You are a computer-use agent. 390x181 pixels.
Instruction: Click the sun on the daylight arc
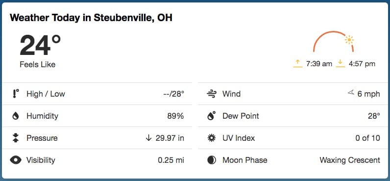tap(349, 40)
